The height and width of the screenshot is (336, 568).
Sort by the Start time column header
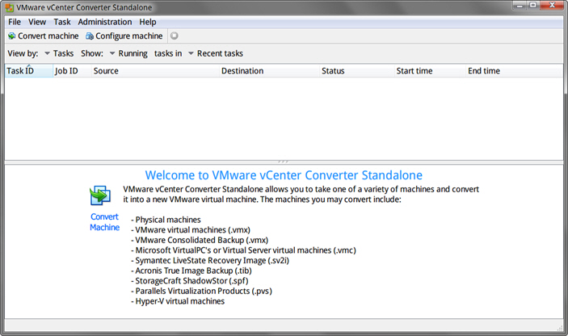[416, 71]
